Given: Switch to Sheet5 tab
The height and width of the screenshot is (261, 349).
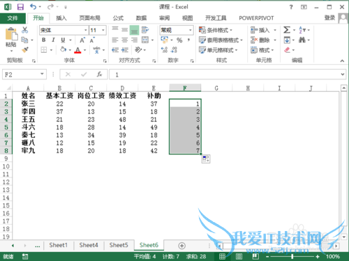Looking at the screenshot, I should tap(119, 245).
